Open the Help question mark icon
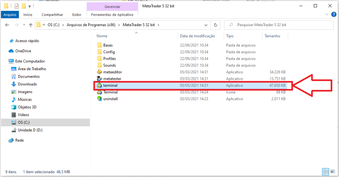Image resolution: width=339 pixels, height=177 pixels. (x=333, y=15)
